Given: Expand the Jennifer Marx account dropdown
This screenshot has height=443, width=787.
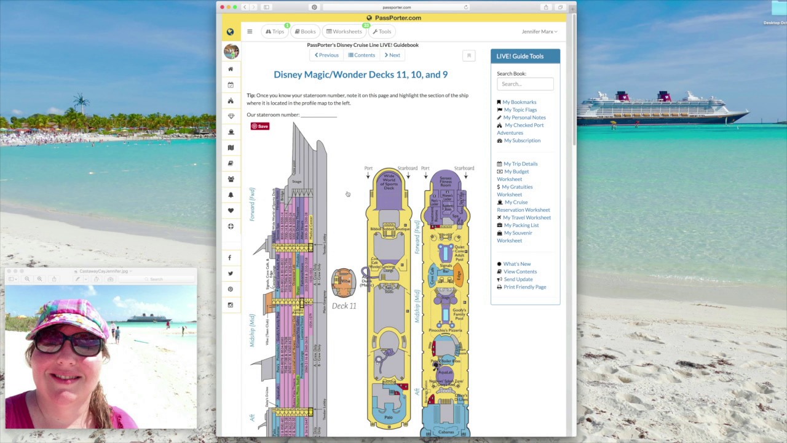Looking at the screenshot, I should (x=539, y=31).
